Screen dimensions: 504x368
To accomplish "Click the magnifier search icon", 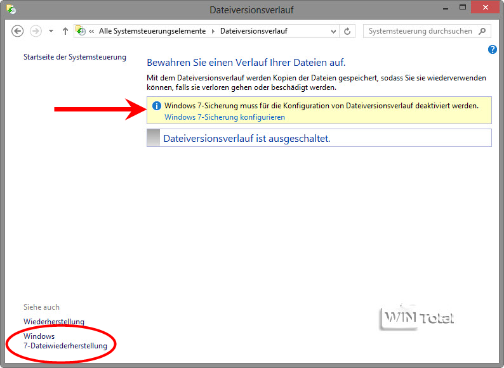I will point(482,31).
